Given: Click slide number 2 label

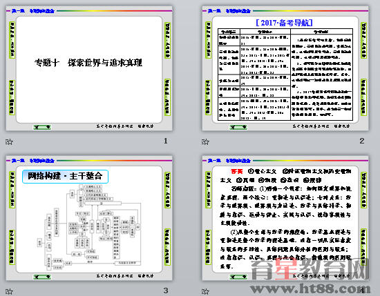Looking at the screenshot, I should [362, 141].
